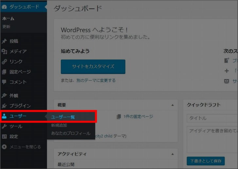Select ユーザー一覧 from the users submenu
The height and width of the screenshot is (169, 238).
point(63,117)
